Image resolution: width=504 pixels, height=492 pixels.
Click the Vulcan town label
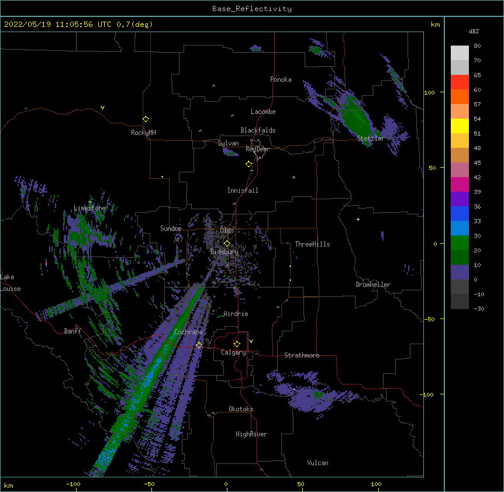(x=317, y=463)
